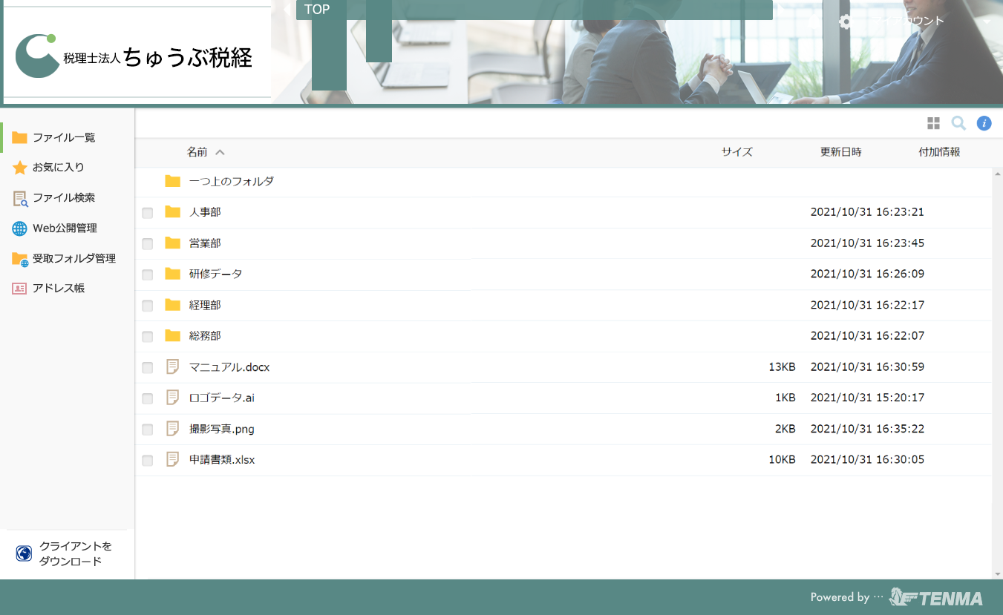Click the お気に入り star icon

[x=20, y=168]
